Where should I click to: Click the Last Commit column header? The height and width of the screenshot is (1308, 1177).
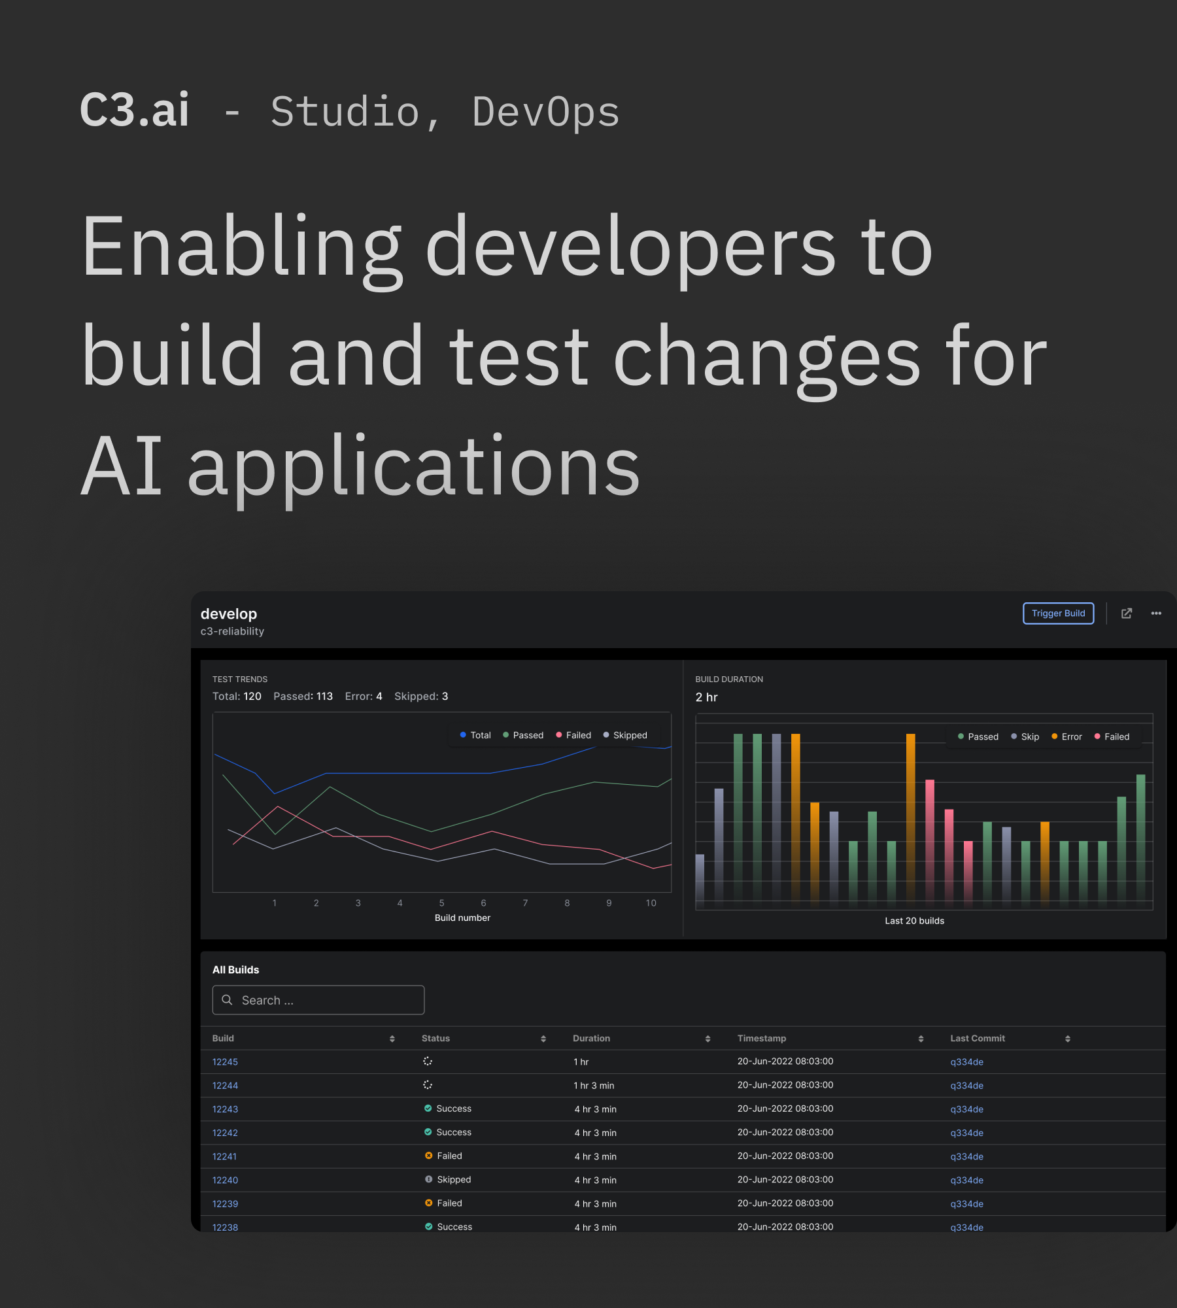click(978, 1039)
